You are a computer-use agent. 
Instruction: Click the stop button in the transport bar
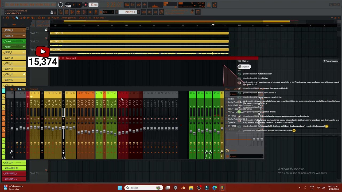click(79, 5)
